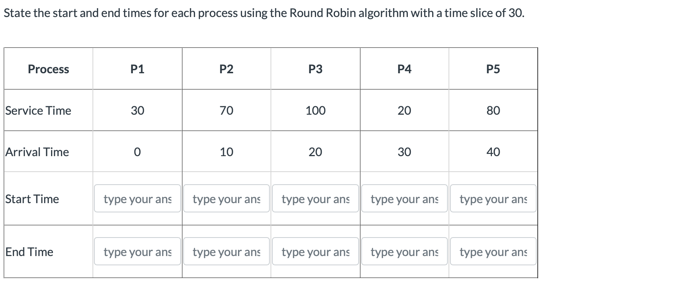Click the Arrival Time row label

pyautogui.click(x=36, y=152)
